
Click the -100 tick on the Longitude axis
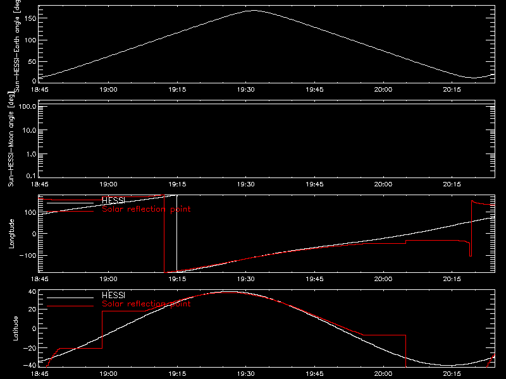tap(28, 255)
